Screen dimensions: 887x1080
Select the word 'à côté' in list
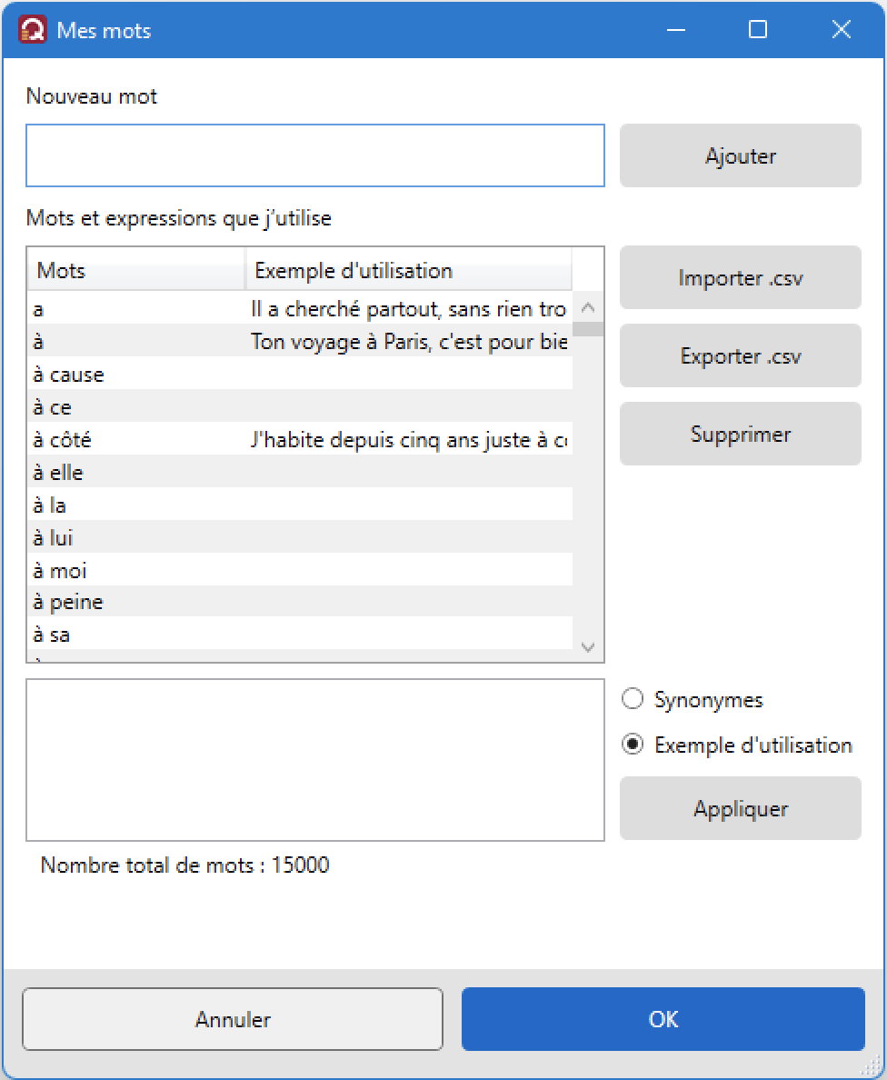[x=300, y=439]
